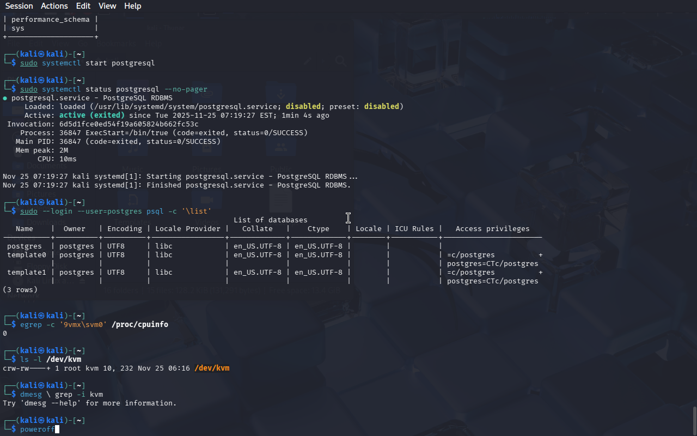
Task: Click the '--no-pager' option in systemctl command
Action: (186, 89)
